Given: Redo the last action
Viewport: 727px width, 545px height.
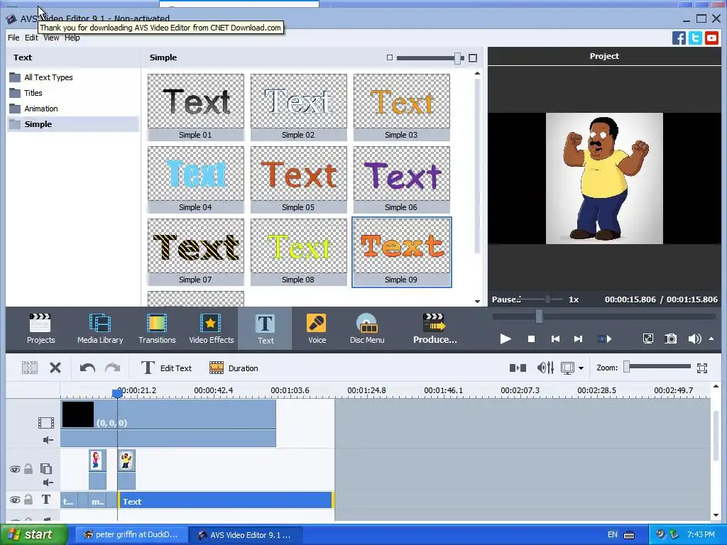Looking at the screenshot, I should click(112, 368).
